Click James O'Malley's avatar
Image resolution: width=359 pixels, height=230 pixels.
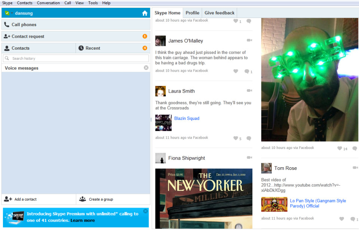(x=160, y=41)
